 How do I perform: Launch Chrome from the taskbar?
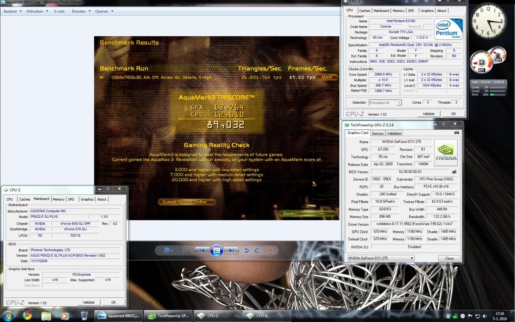point(27,316)
